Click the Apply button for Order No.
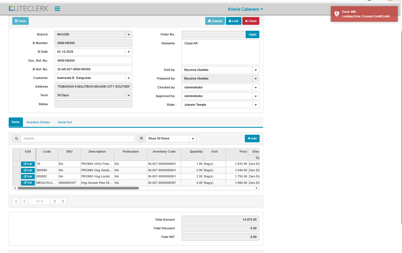402x253 pixels. tap(252, 35)
